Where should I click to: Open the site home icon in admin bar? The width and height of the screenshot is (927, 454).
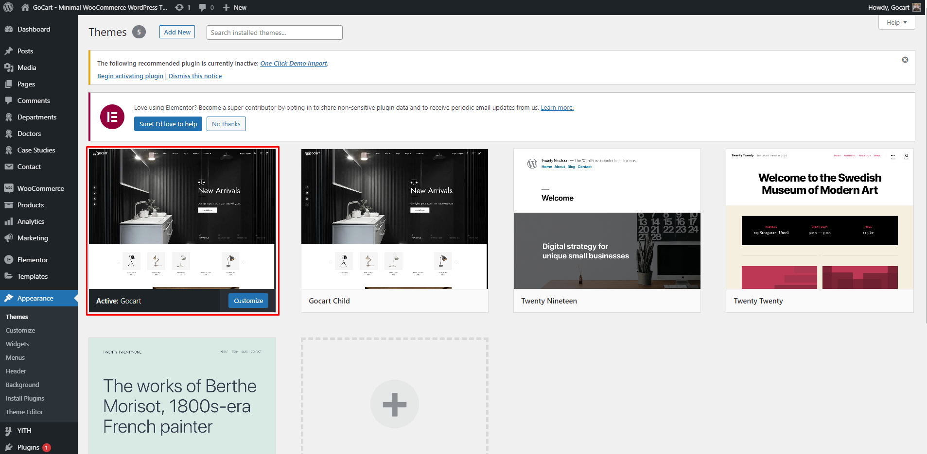(x=25, y=7)
